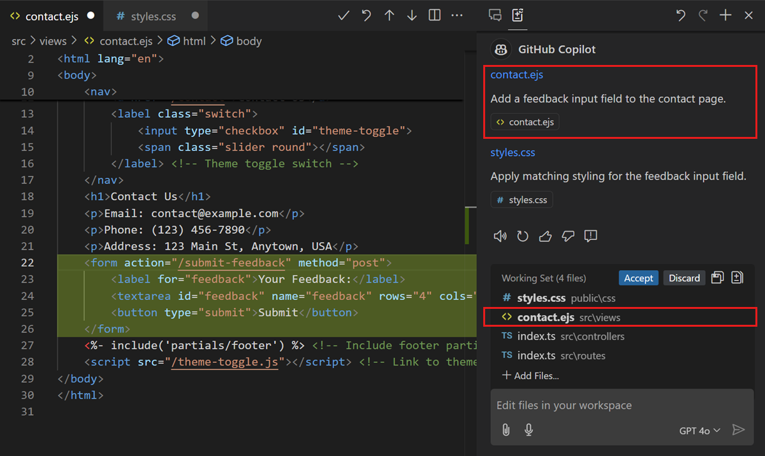Click the regenerate response icon in Copilot chat
The width and height of the screenshot is (765, 456).
pos(523,236)
